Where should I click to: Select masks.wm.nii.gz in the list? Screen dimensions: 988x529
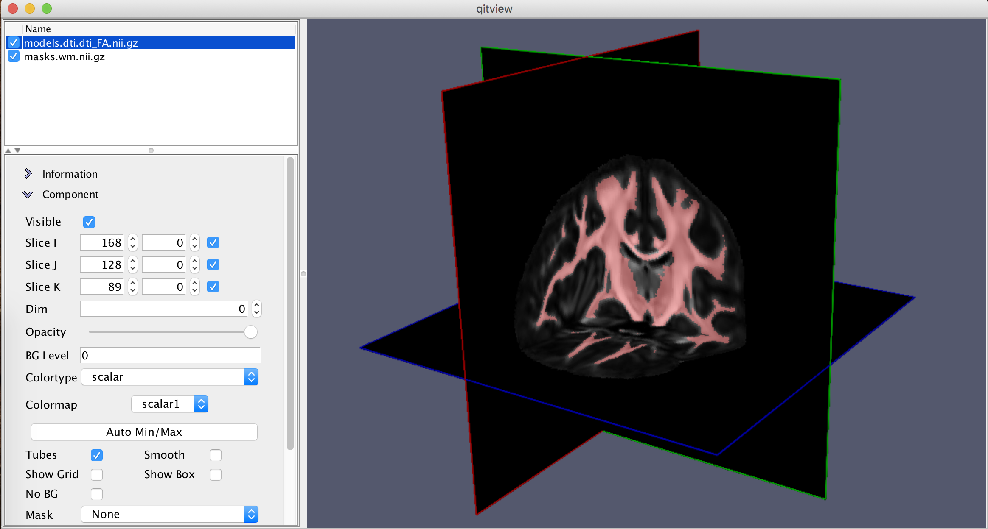click(x=65, y=57)
